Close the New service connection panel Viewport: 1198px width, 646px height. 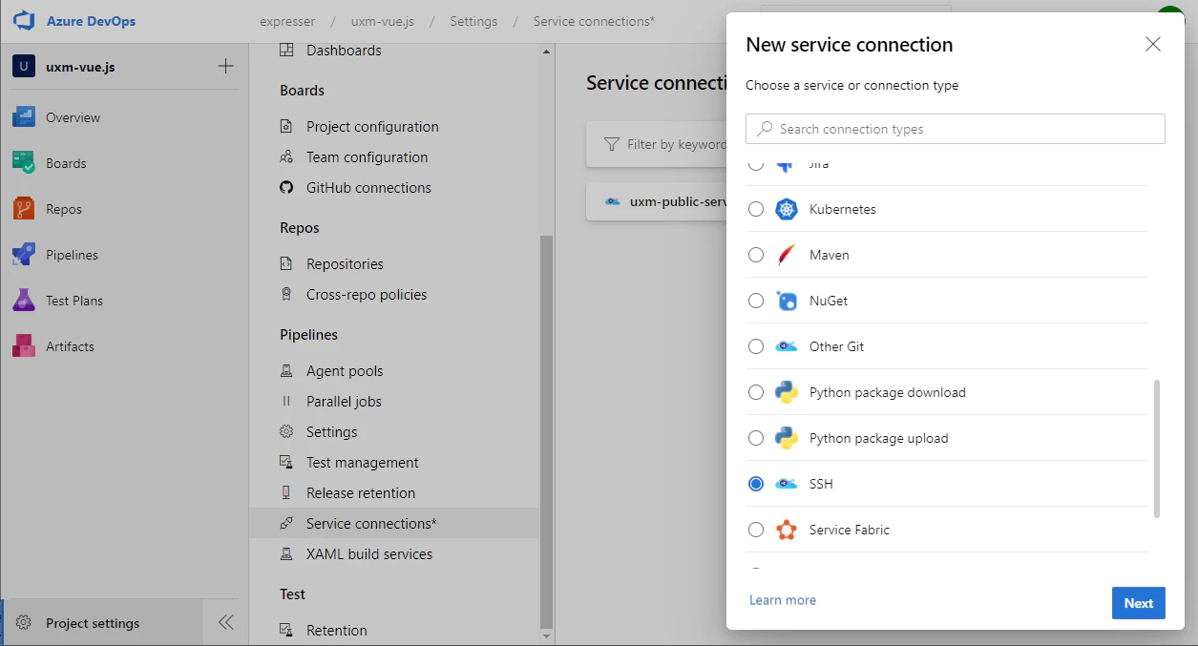click(1153, 45)
